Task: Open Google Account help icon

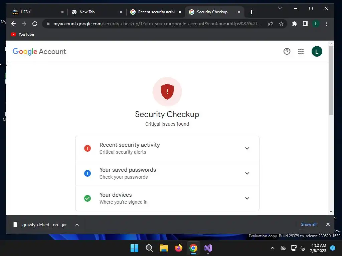Action: [287, 52]
